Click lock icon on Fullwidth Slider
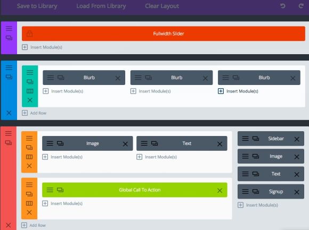 point(29,33)
